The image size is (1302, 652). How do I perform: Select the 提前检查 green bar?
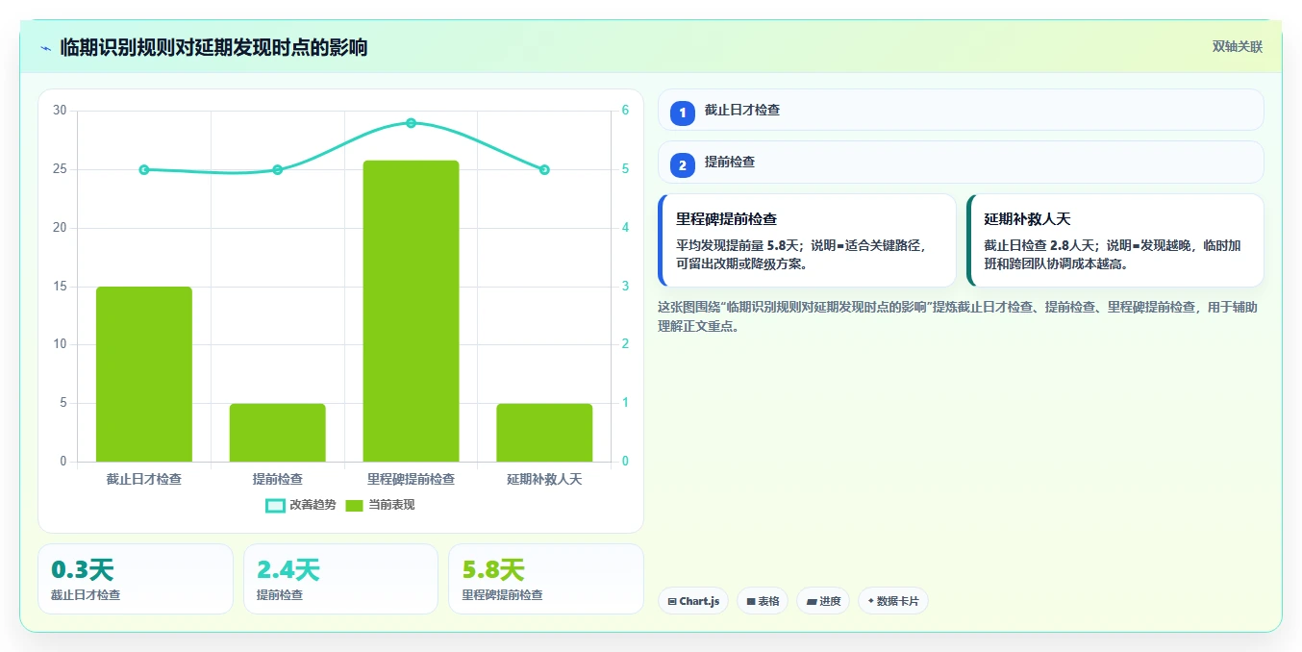click(x=277, y=433)
